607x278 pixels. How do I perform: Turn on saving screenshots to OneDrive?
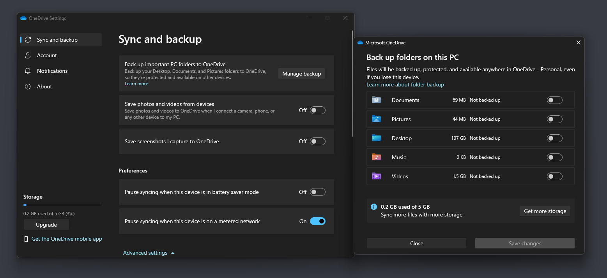318,141
